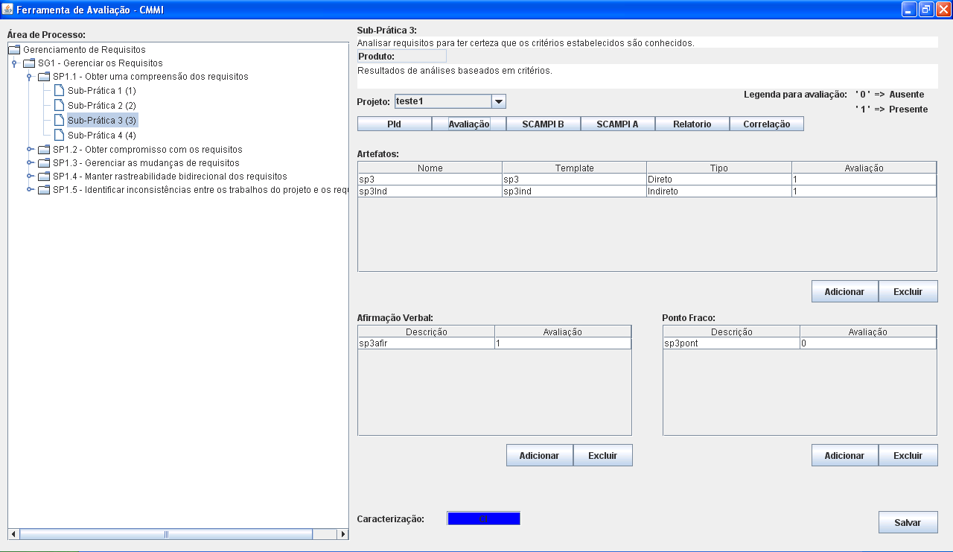Select SP1.3 - Gerenciar as mudanças de requisitos
The width and height of the screenshot is (953, 552).
(146, 163)
